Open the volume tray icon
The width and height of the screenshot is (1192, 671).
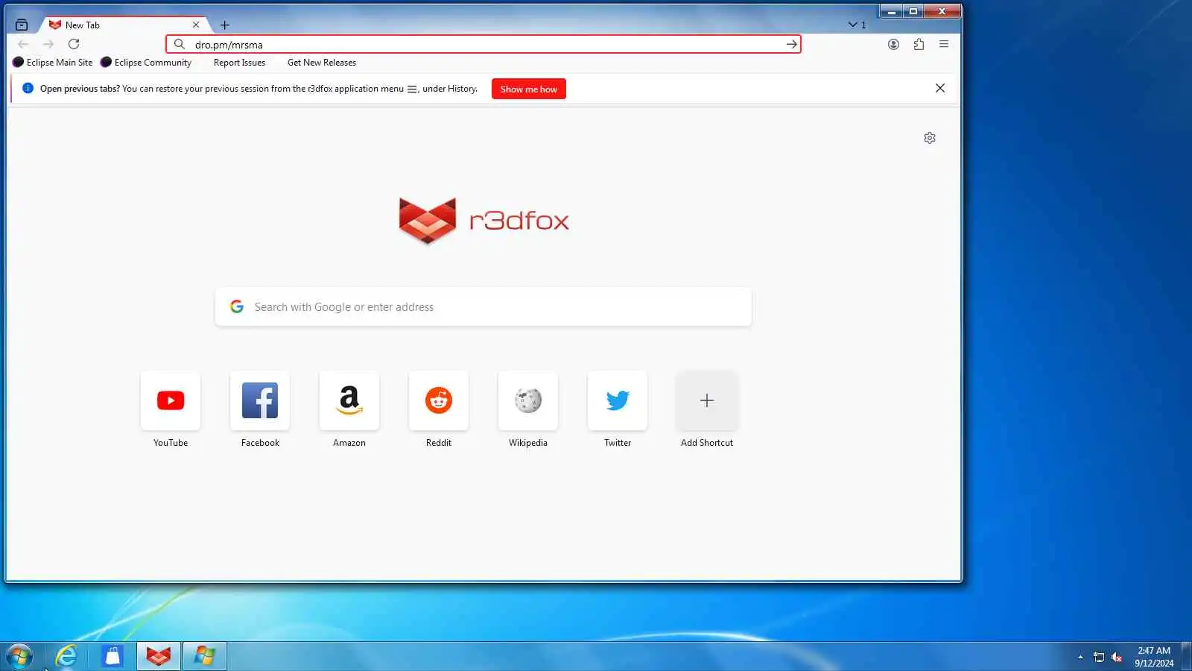point(1117,657)
